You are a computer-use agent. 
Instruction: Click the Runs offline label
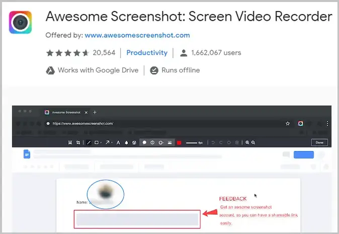pyautogui.click(x=181, y=70)
